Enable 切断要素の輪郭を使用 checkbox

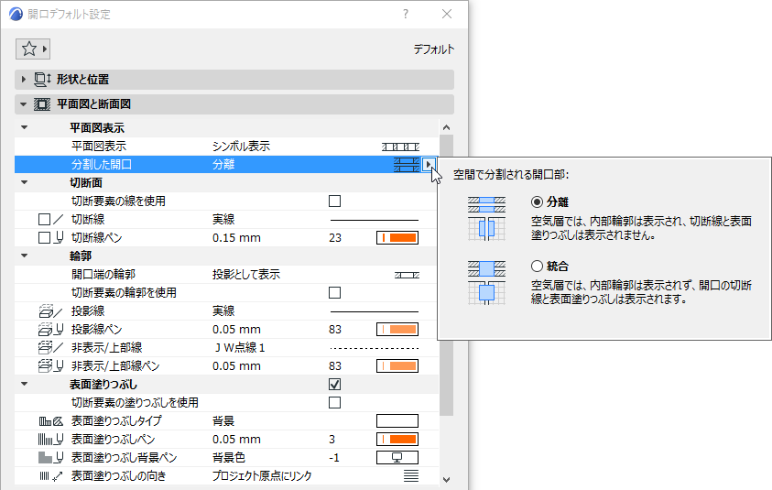click(x=335, y=292)
